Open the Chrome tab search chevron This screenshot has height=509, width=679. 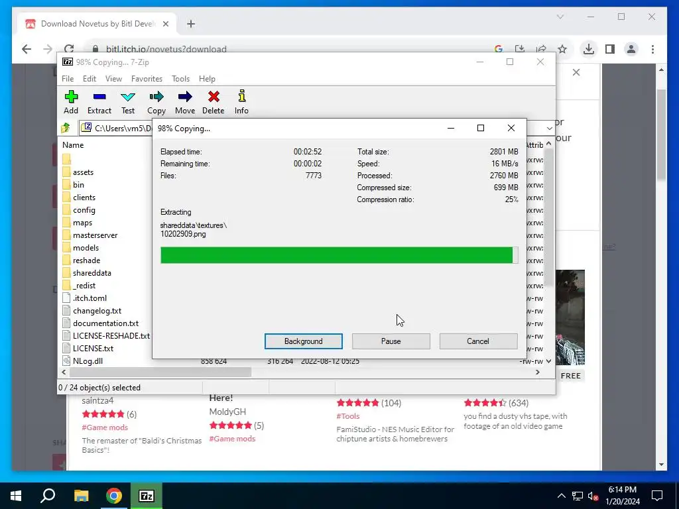pyautogui.click(x=560, y=17)
